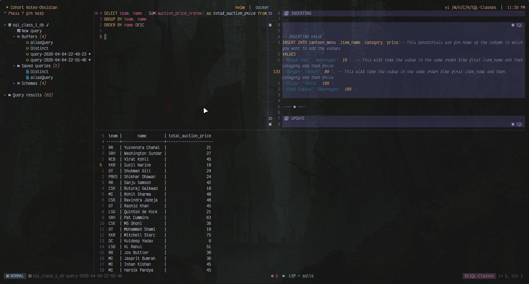Expand the Query results section arrow
Screen dimensions: 529x284
pos(5,95)
